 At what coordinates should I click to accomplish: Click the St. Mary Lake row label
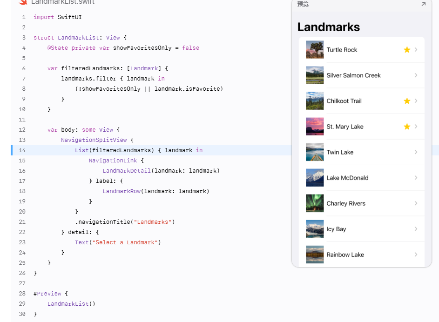tap(345, 127)
